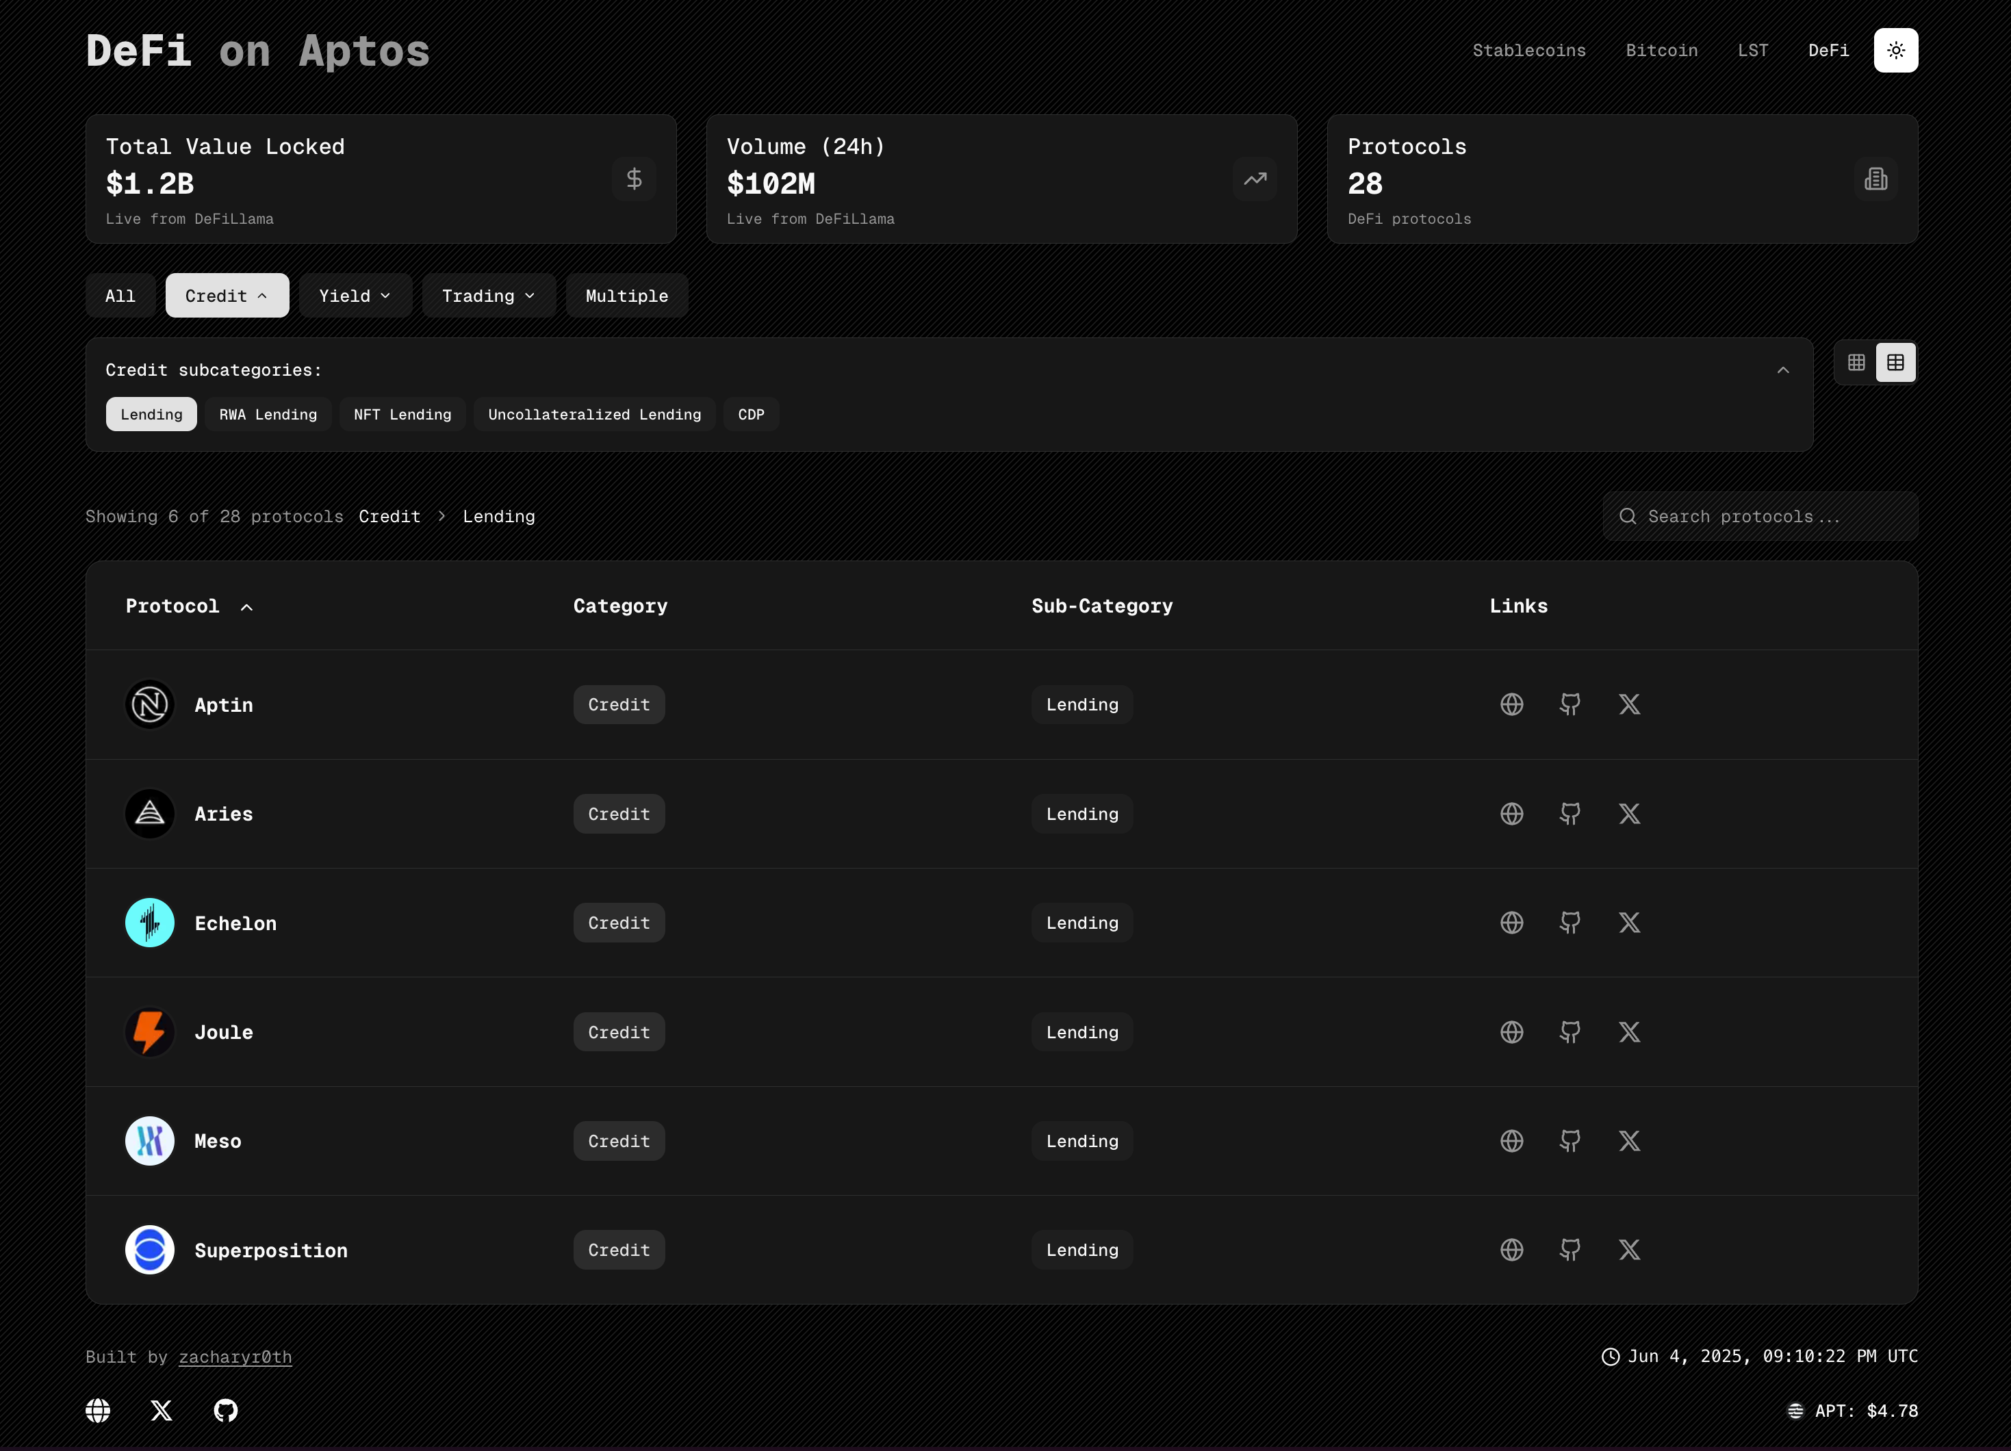Click footer X social icon

pos(162,1410)
